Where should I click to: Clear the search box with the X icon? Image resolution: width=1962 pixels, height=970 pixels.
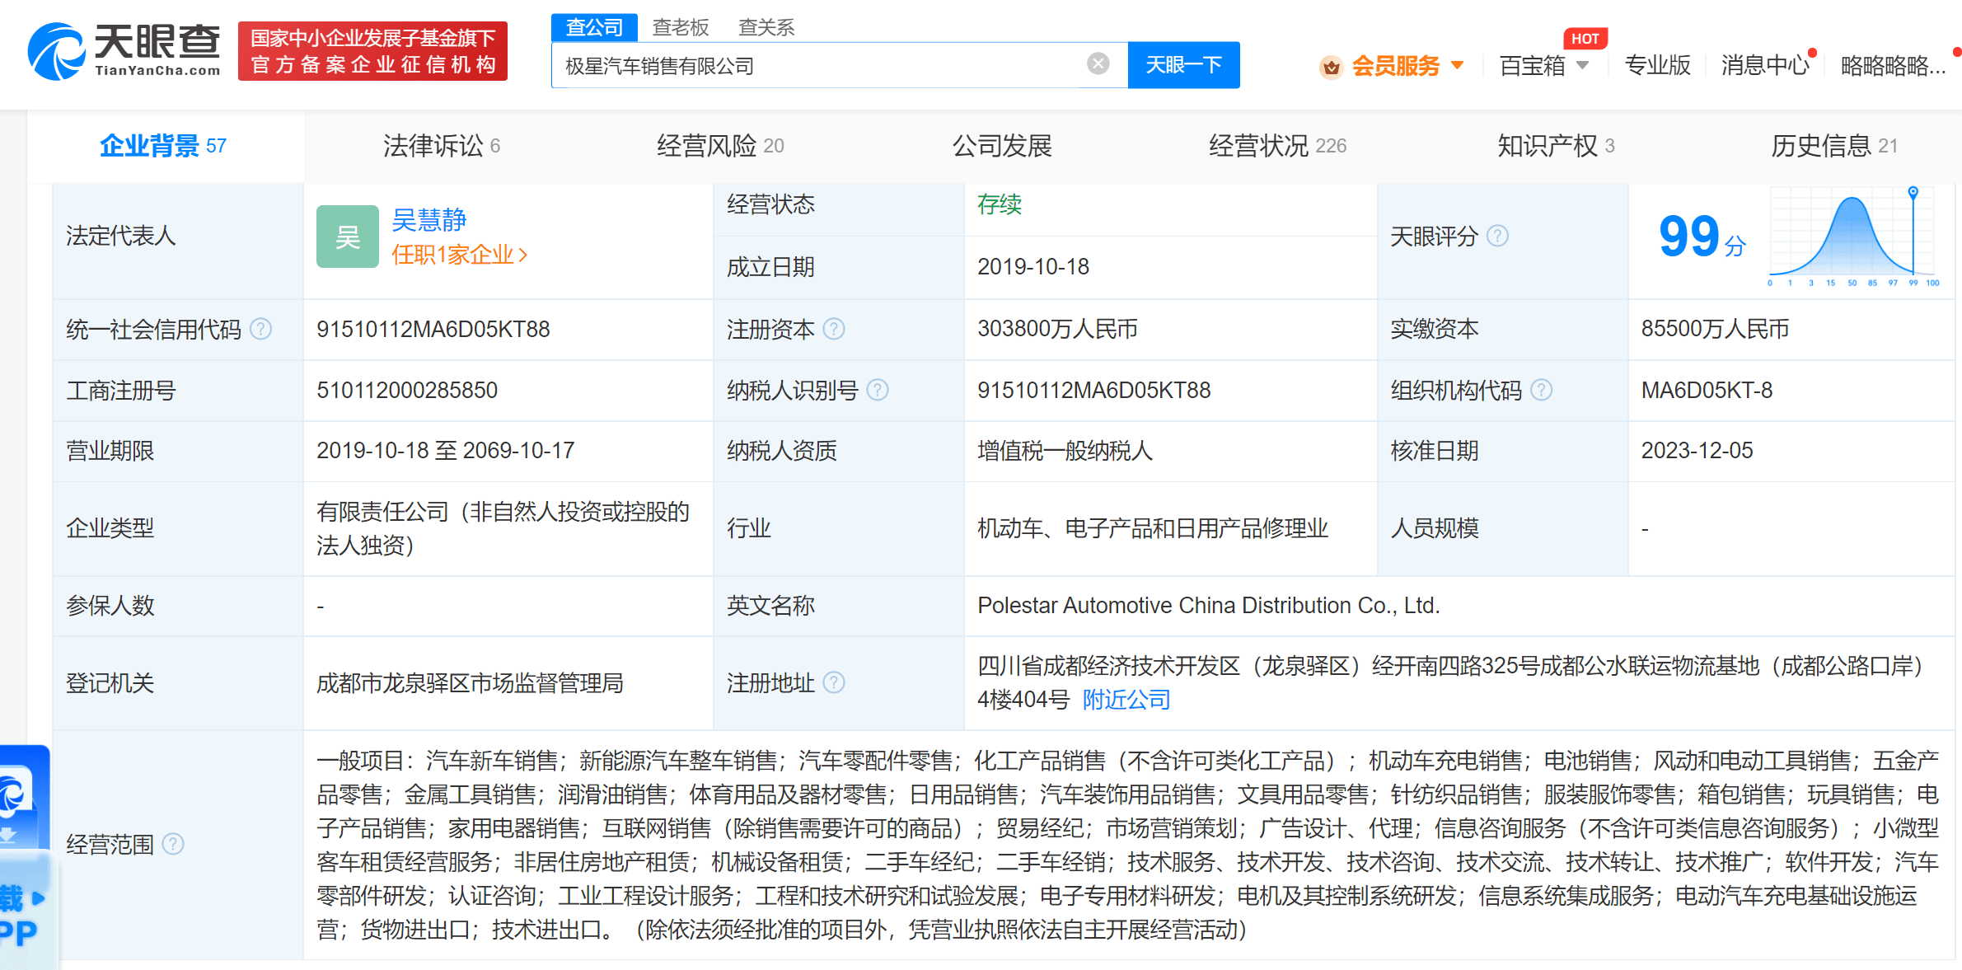point(1098,63)
